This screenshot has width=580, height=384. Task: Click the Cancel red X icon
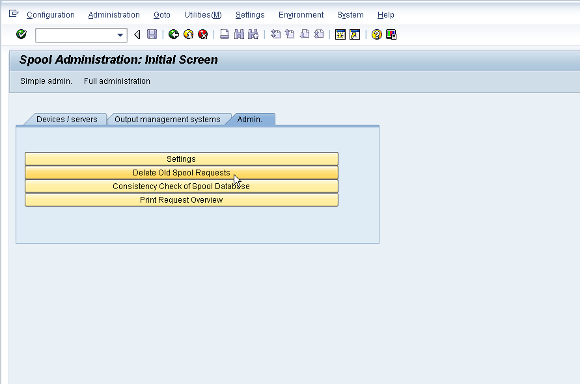(202, 34)
